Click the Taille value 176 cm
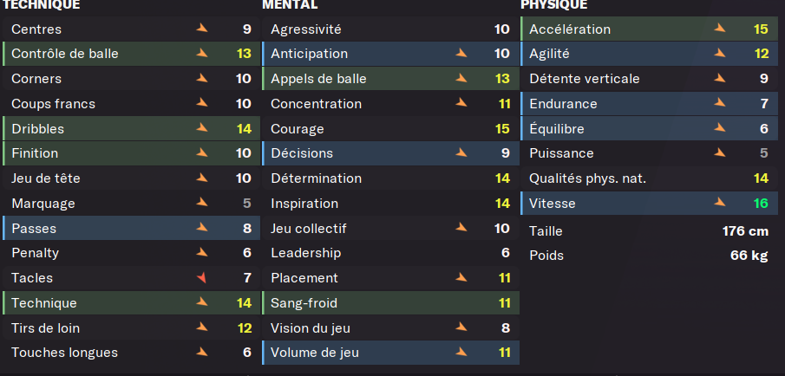Viewport: 785px width, 376px height. (745, 231)
